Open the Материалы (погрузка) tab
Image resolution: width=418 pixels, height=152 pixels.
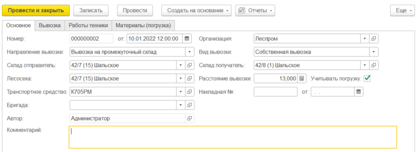pyautogui.click(x=143, y=26)
